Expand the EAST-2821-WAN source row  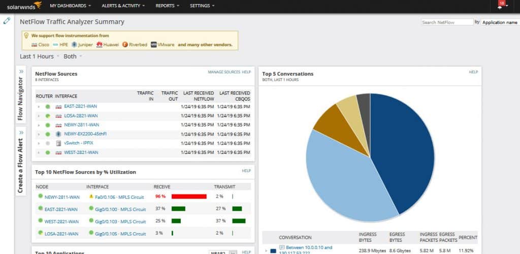point(39,107)
